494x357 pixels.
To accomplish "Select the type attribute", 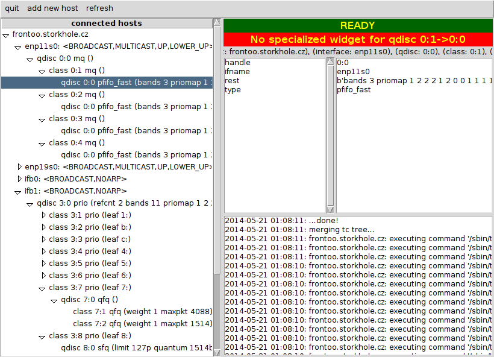I will (x=233, y=90).
